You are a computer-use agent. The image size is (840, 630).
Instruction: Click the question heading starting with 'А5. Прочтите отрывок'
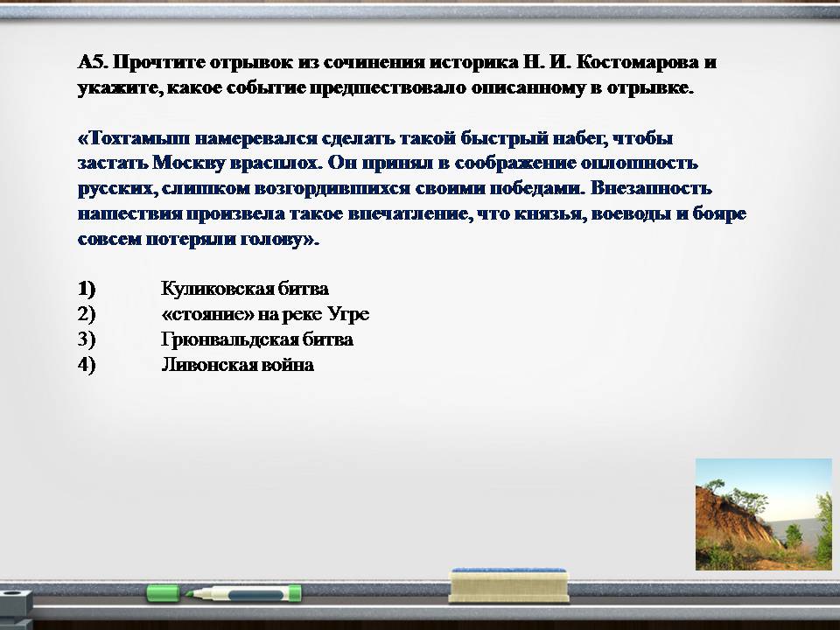point(397,75)
